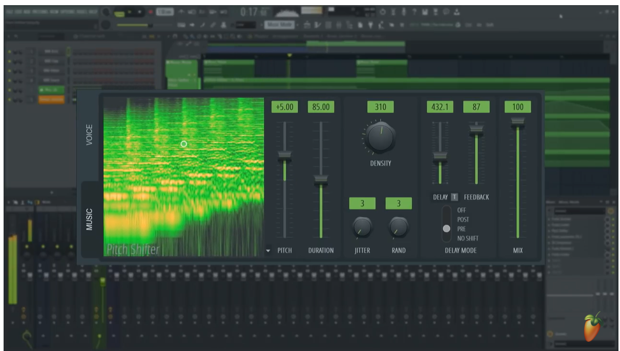The height and width of the screenshot is (351, 620).
Task: Toggle the T tempo-sync button beside DELAY
Action: tap(454, 197)
